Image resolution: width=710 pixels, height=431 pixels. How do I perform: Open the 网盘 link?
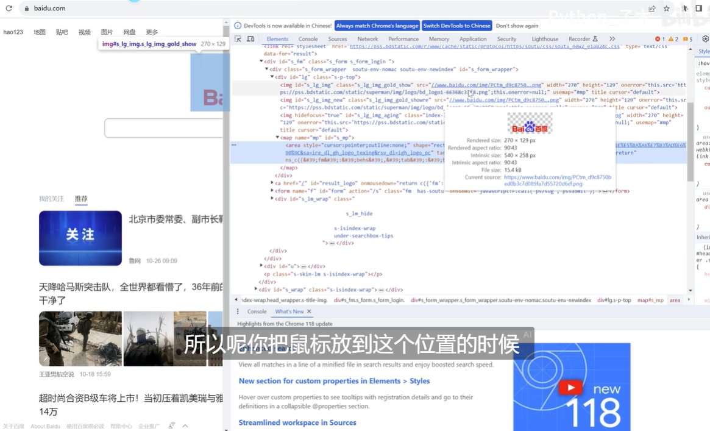tap(129, 32)
